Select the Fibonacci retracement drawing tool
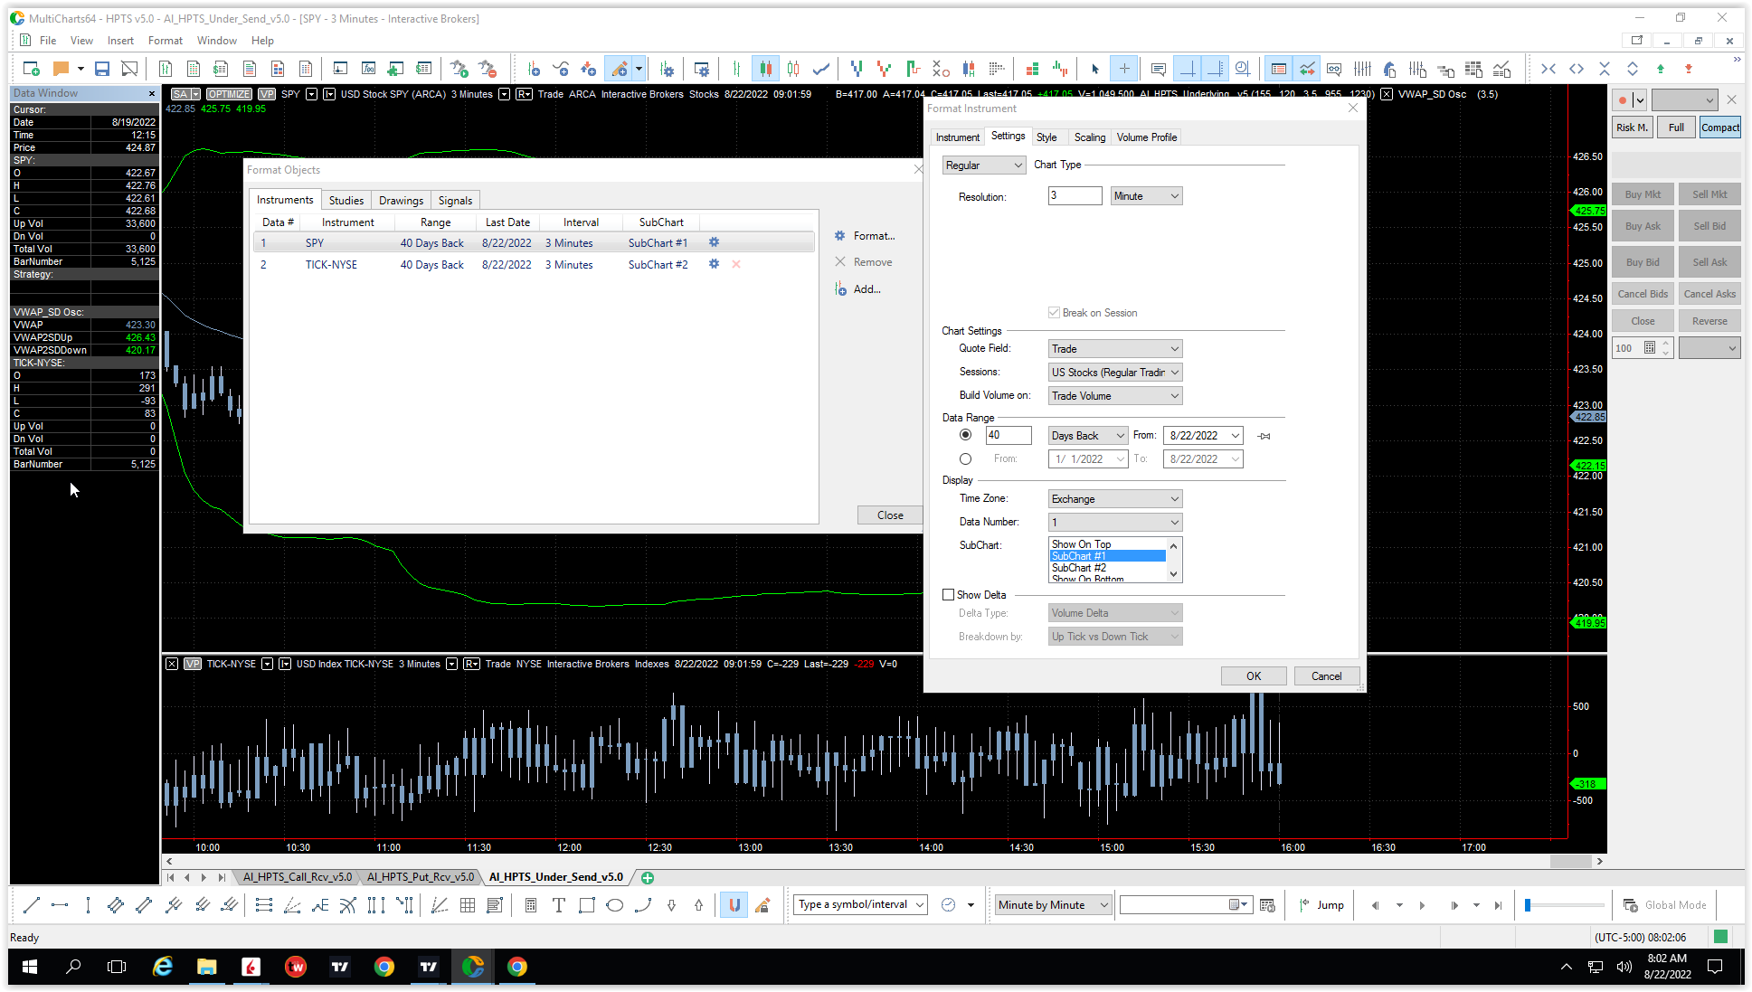The height and width of the screenshot is (992, 1752). point(263,905)
